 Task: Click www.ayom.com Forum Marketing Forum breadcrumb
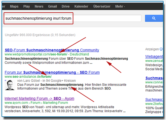(x=36, y=103)
